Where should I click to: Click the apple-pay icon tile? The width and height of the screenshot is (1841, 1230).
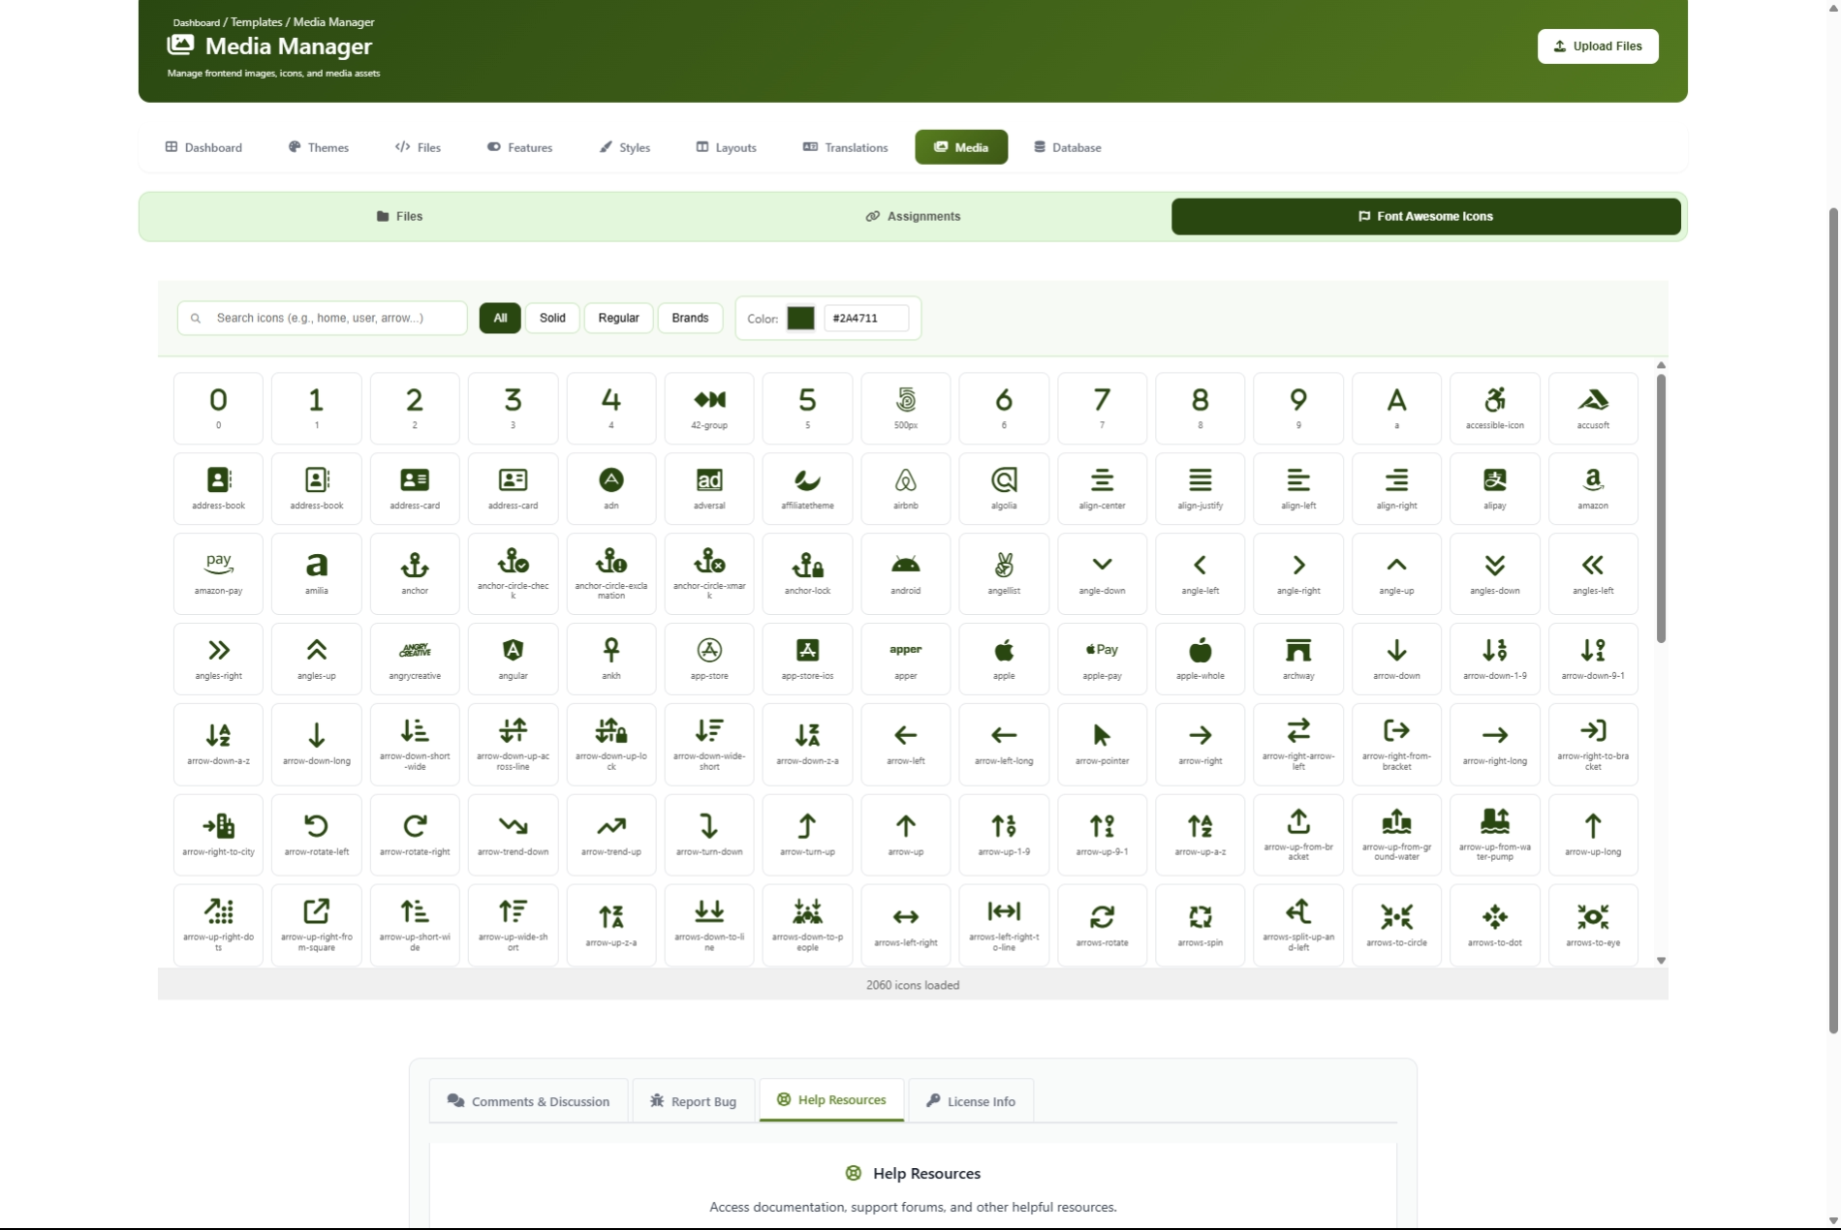(1102, 659)
